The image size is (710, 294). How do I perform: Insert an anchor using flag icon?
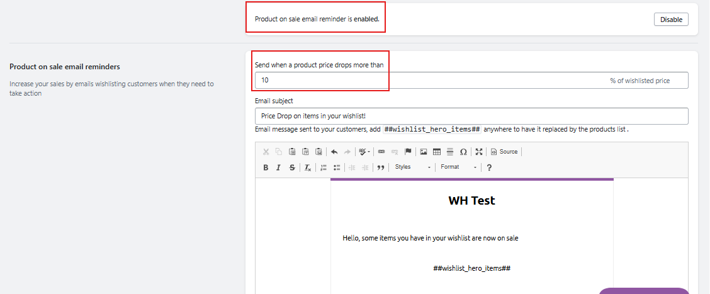coord(407,152)
